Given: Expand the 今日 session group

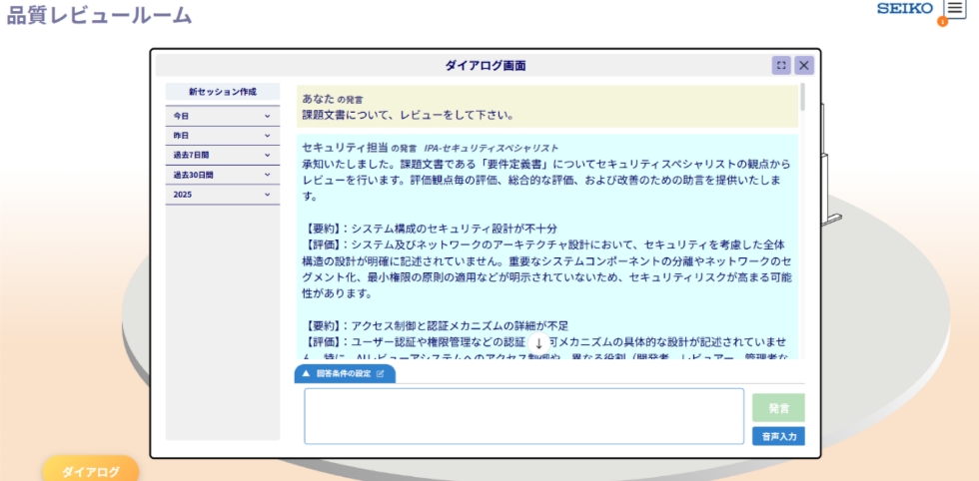Looking at the screenshot, I should pos(222,116).
